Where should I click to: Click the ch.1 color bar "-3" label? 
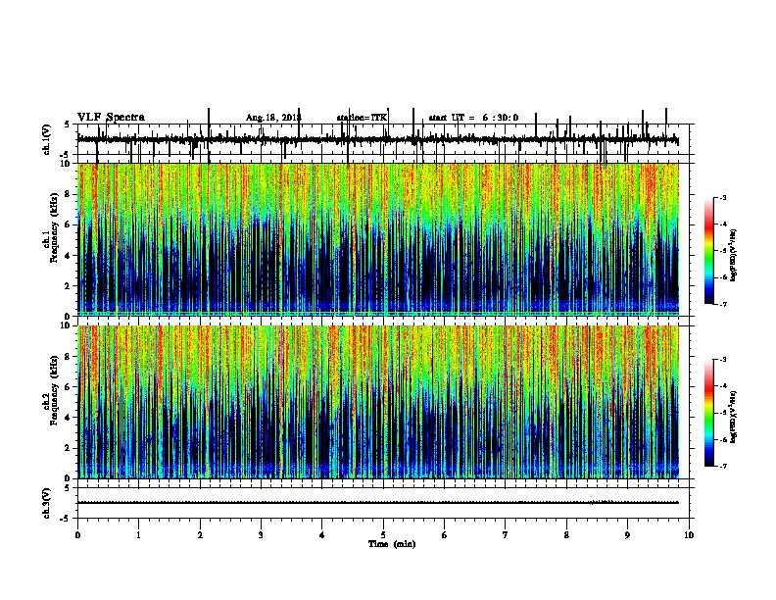click(x=723, y=198)
